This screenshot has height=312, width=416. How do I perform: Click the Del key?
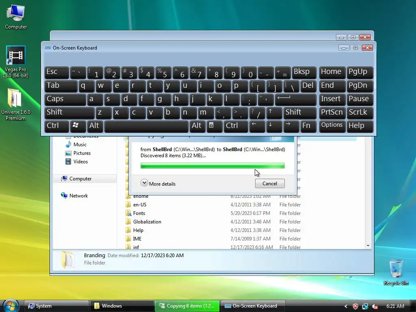(308, 86)
